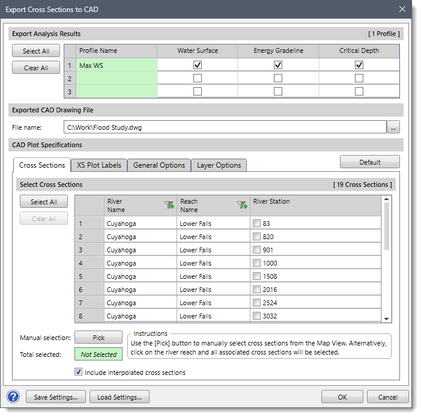Confirm export with OK button
Screen dimensions: 421x417
pos(342,397)
